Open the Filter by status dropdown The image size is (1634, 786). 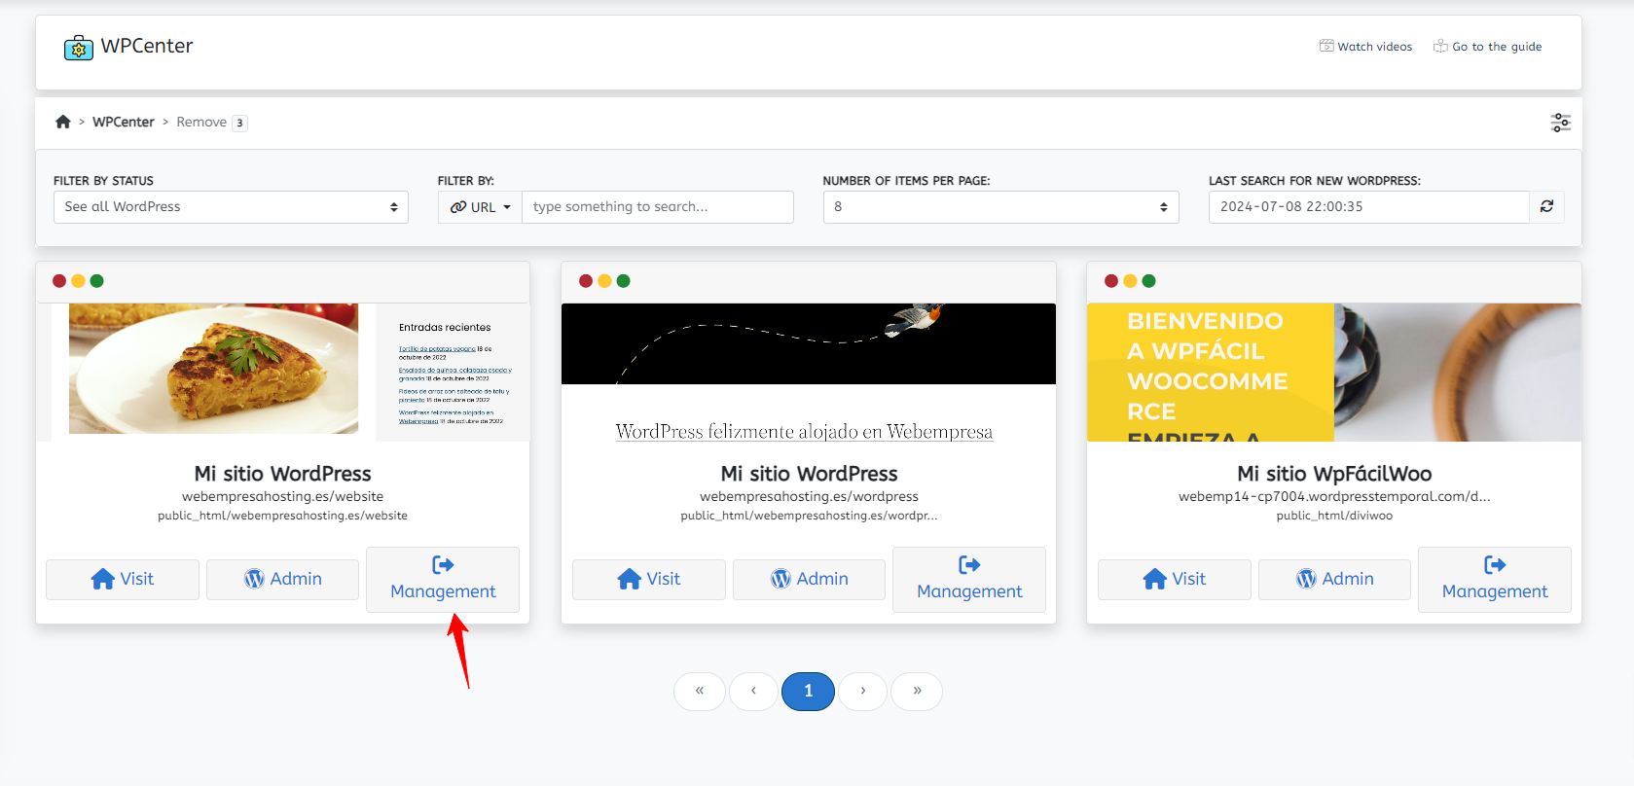[231, 207]
